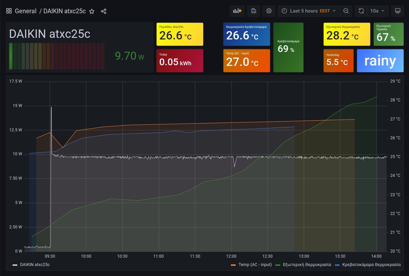The image size is (409, 276).
Task: Click the large DAIKIN atxc25c panel heading
Action: coord(50,34)
